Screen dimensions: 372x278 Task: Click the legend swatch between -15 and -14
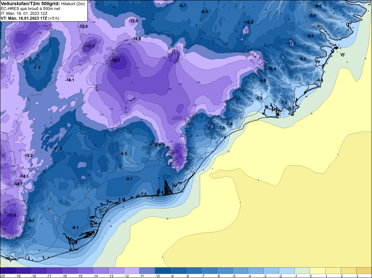tap(85, 271)
